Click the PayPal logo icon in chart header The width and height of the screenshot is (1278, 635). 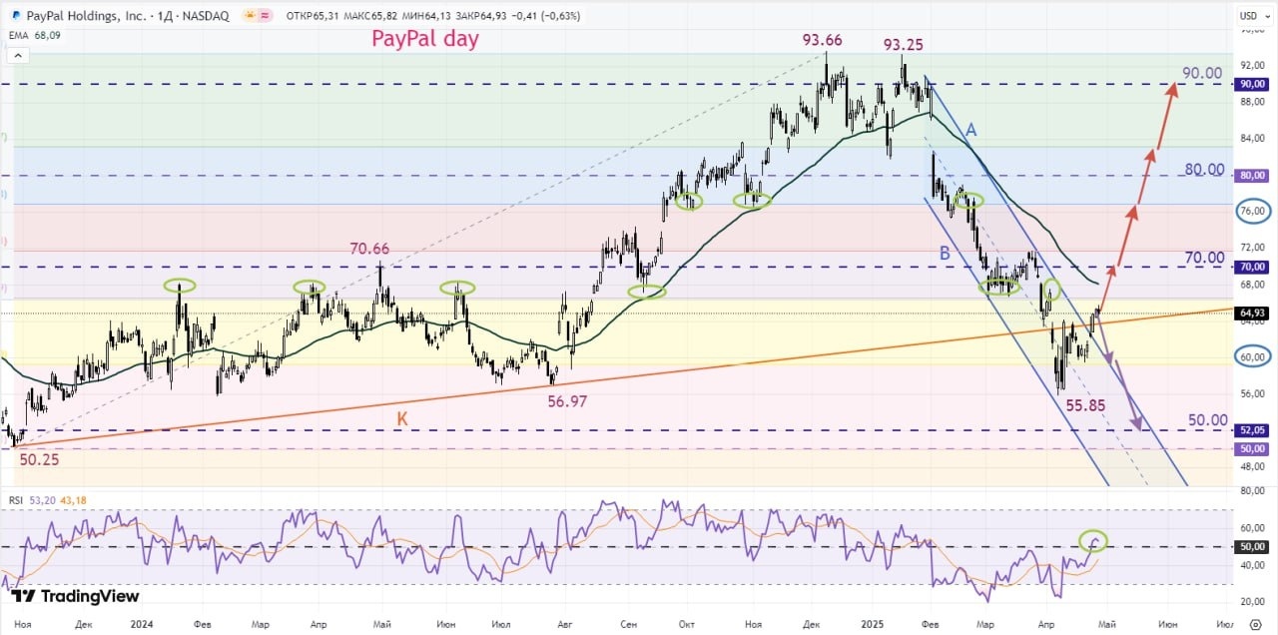[15, 16]
